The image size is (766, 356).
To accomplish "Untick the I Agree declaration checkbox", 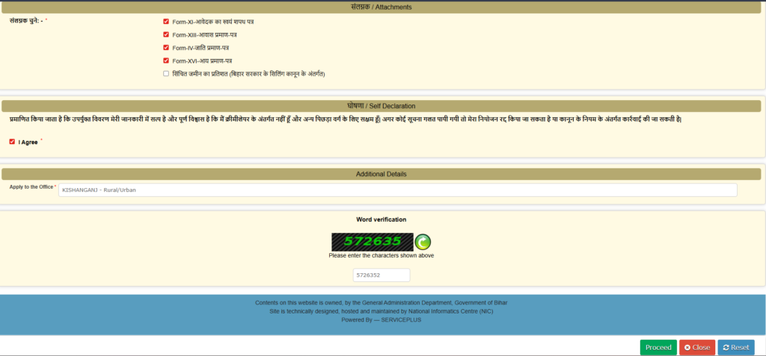I will tap(12, 142).
